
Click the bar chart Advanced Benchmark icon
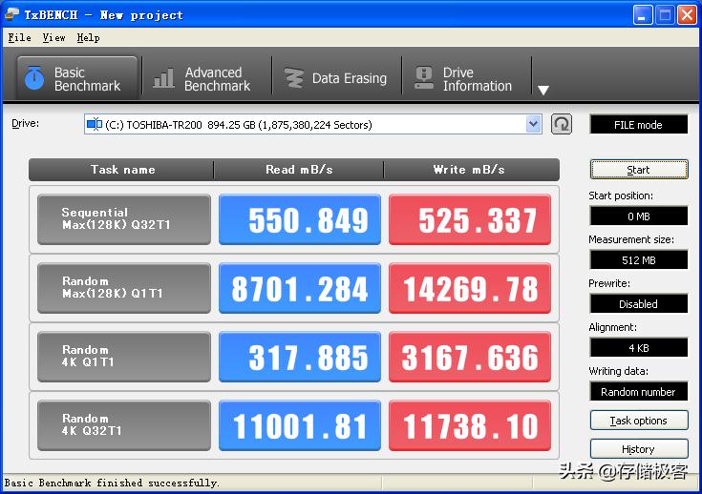163,78
